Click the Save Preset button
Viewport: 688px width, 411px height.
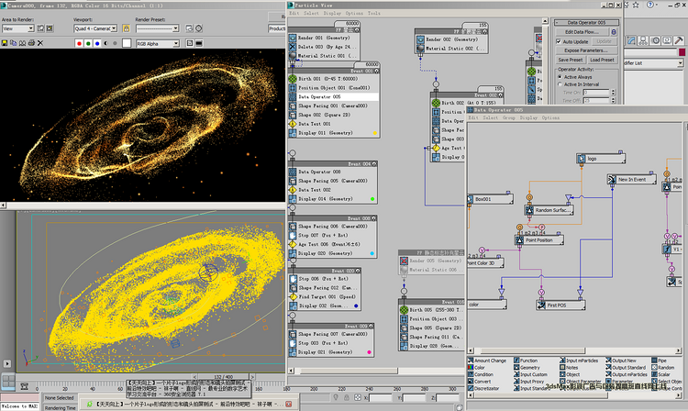(x=570, y=60)
